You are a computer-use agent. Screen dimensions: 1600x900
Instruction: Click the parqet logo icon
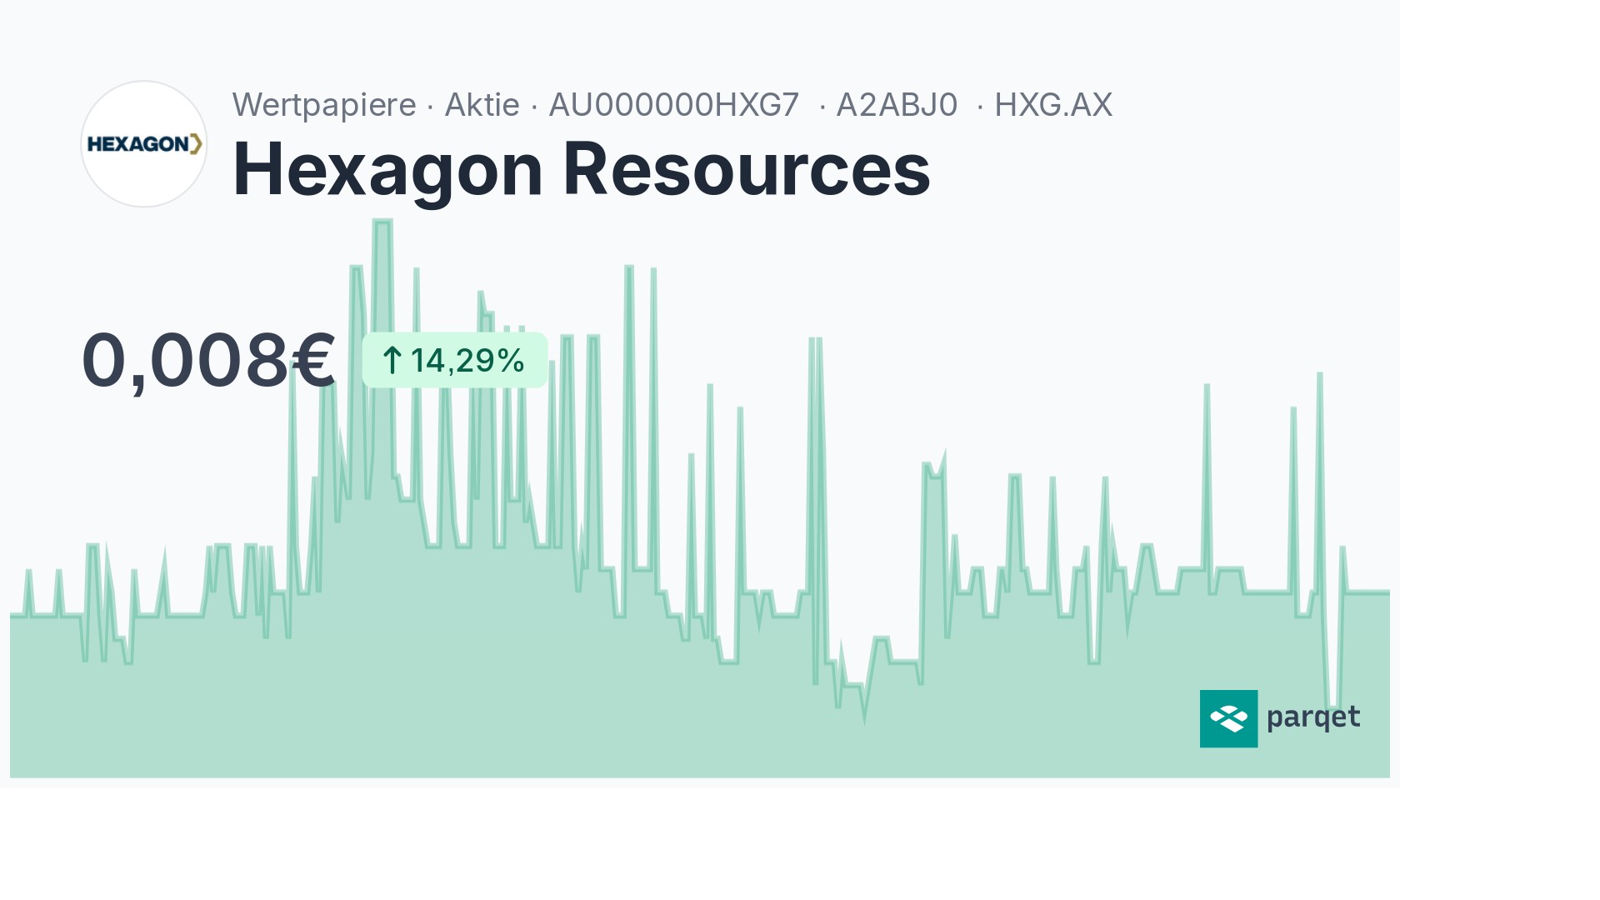click(1228, 718)
